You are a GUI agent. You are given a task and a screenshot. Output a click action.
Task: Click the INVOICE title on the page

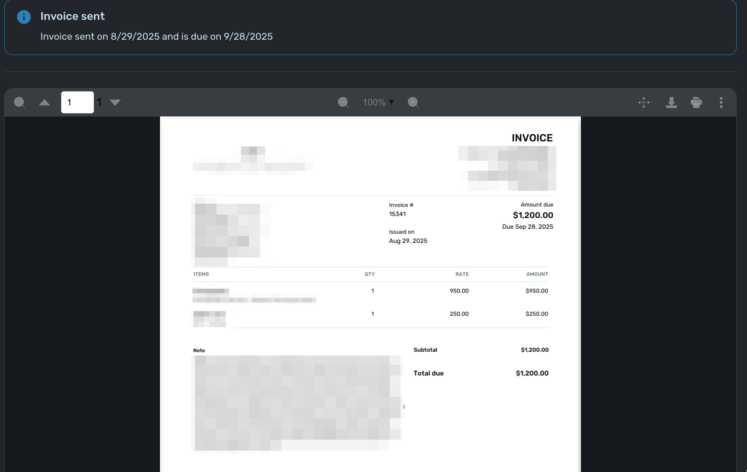click(532, 138)
